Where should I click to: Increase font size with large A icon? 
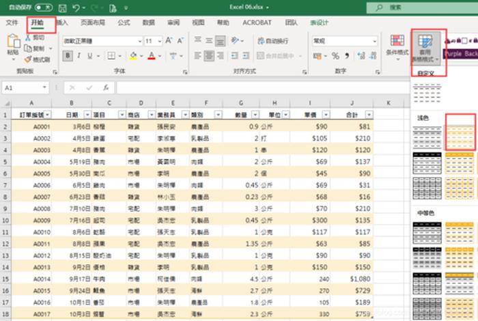point(169,40)
